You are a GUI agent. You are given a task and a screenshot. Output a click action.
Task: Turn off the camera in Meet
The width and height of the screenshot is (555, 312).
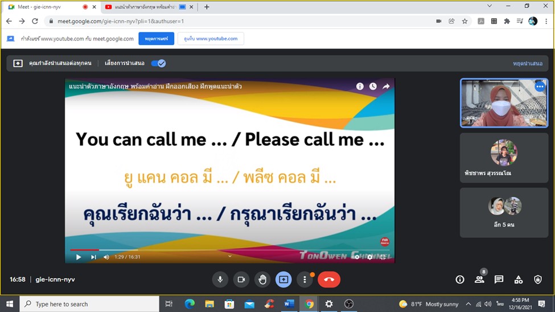click(241, 280)
